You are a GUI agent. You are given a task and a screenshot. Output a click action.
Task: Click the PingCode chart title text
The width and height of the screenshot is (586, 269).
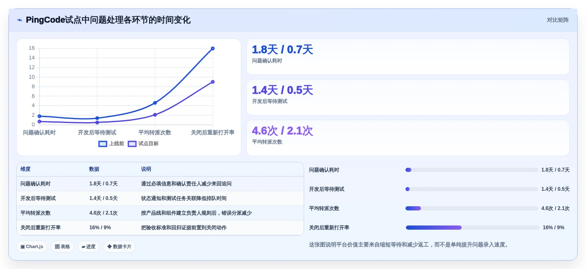[x=108, y=20]
